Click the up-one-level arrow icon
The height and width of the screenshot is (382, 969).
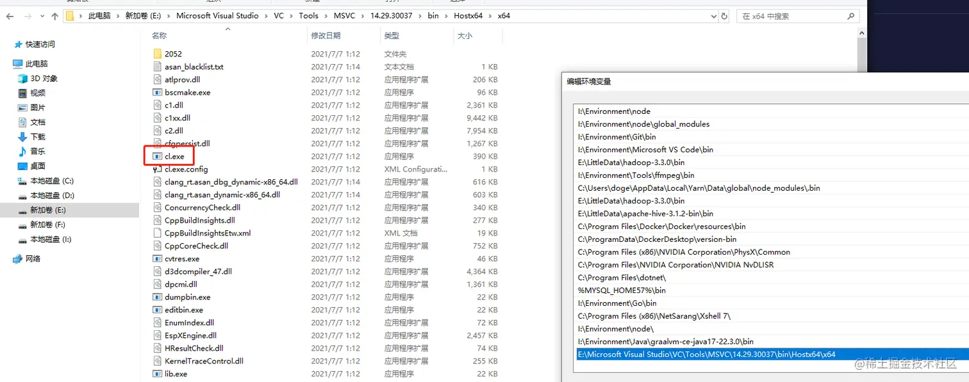[54, 16]
